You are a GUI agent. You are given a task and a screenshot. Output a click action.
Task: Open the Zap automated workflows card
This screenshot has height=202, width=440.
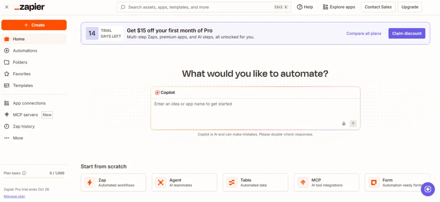(x=113, y=182)
